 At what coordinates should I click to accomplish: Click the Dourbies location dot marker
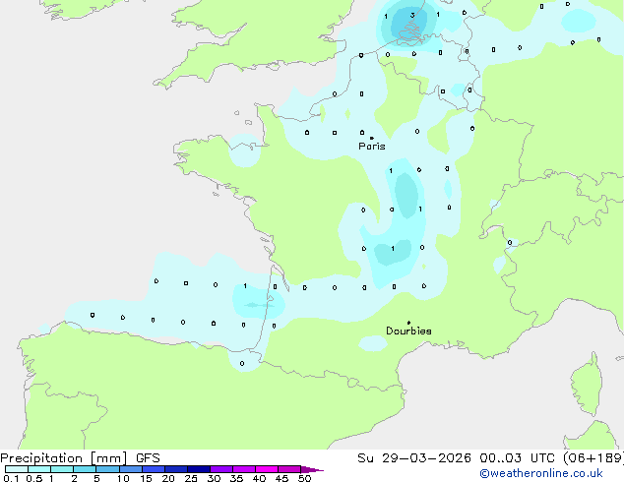click(408, 323)
